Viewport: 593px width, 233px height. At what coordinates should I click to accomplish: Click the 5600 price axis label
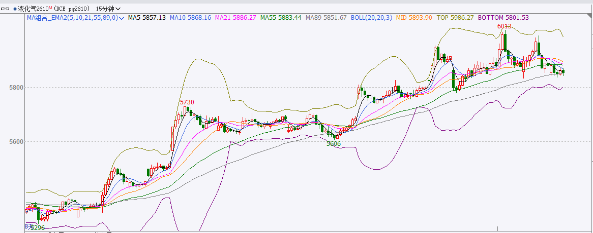16,141
